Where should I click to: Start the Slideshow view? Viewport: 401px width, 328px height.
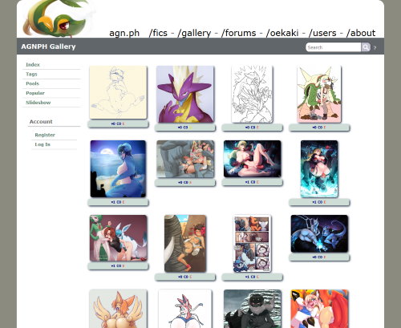tap(38, 103)
